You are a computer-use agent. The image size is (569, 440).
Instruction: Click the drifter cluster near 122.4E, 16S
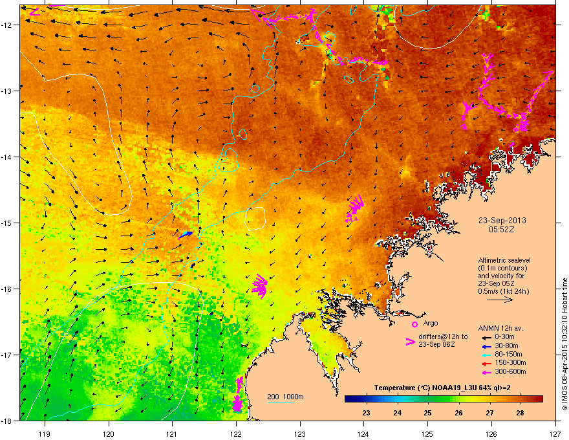[259, 286]
